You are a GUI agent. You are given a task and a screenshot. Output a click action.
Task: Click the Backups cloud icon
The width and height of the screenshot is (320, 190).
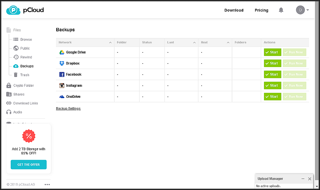(x=16, y=66)
